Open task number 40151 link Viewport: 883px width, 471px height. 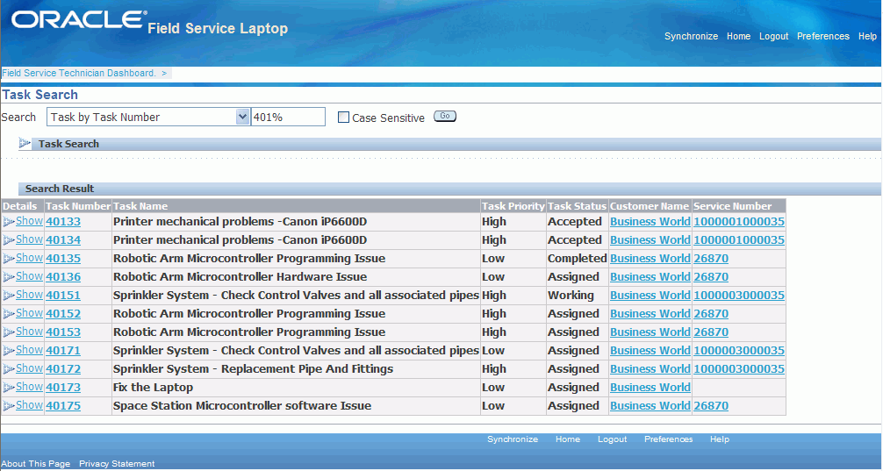pos(63,296)
